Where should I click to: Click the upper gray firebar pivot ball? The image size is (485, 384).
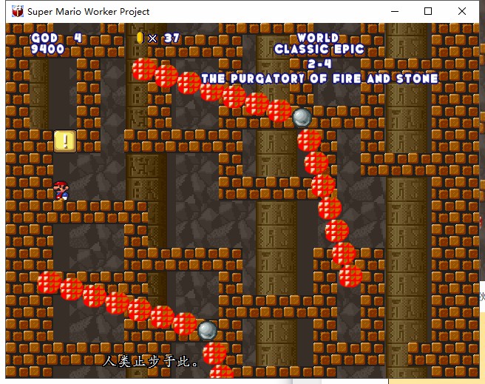pos(302,118)
